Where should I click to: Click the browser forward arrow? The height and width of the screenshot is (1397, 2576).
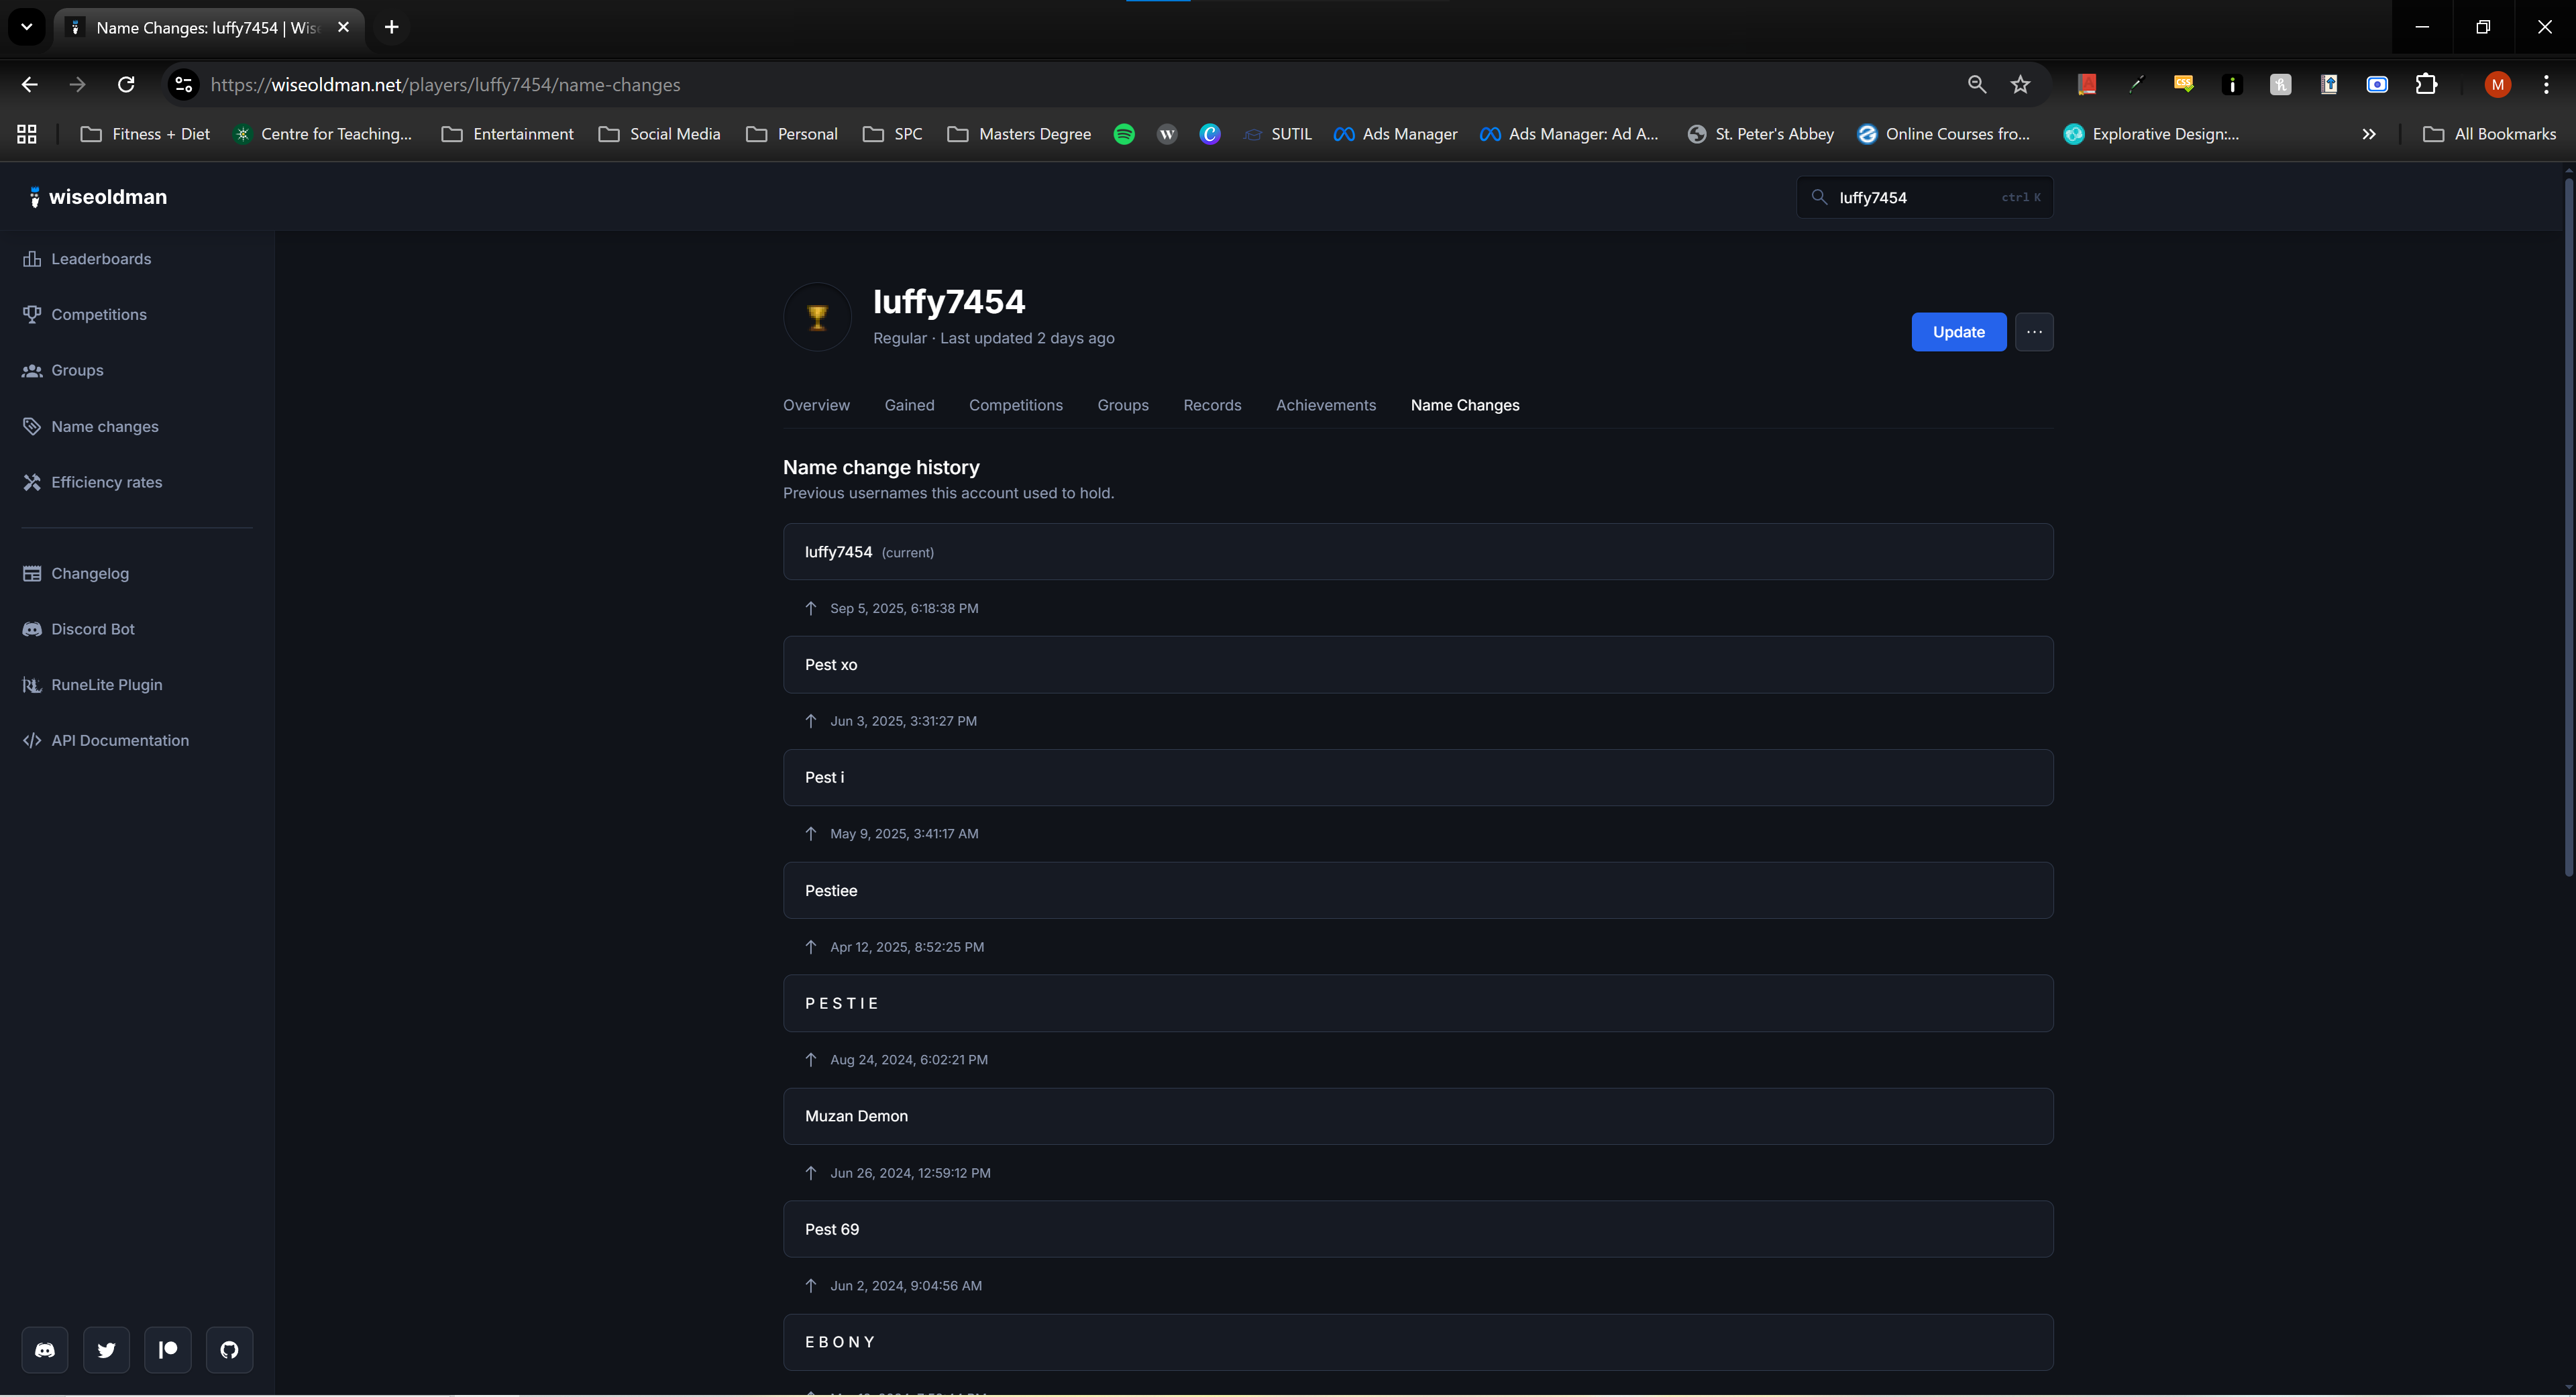coord(77,85)
